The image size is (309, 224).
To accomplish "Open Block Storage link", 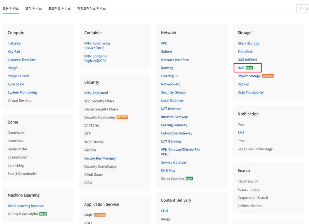I will coord(248,43).
